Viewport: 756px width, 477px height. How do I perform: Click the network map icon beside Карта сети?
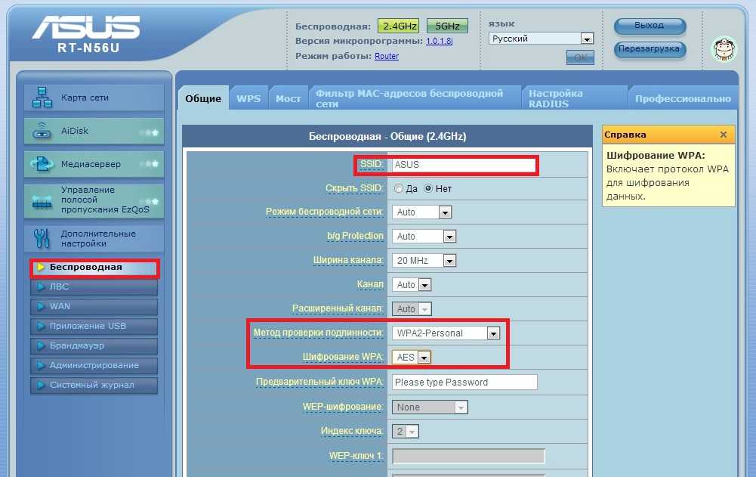tap(42, 98)
